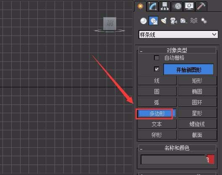Select the Lights category icon
Image resolution: width=222 pixels, height=175 pixels.
[x=164, y=21]
